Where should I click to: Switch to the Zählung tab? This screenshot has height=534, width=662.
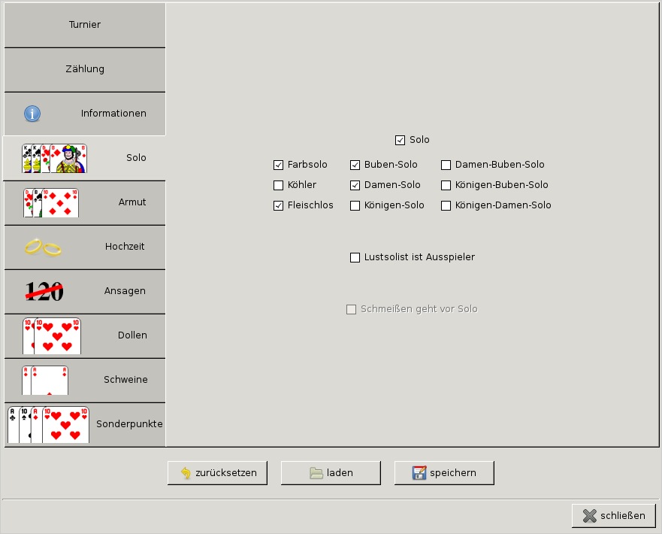[85, 69]
